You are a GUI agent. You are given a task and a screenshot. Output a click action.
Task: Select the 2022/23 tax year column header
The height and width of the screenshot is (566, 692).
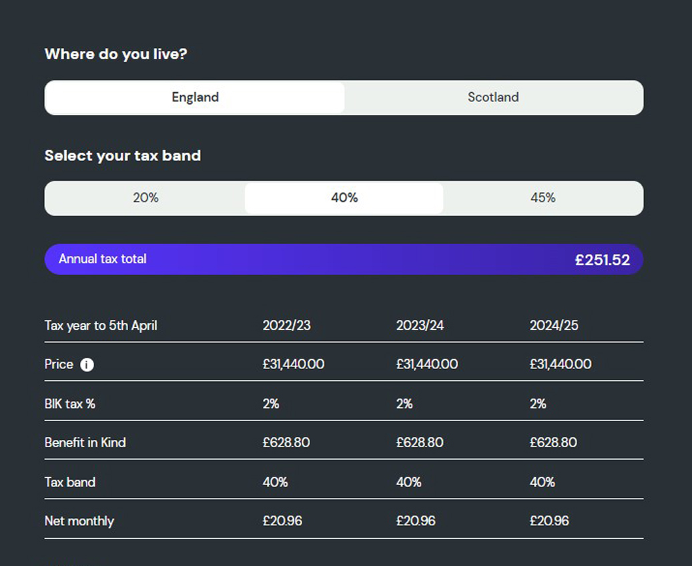point(286,326)
